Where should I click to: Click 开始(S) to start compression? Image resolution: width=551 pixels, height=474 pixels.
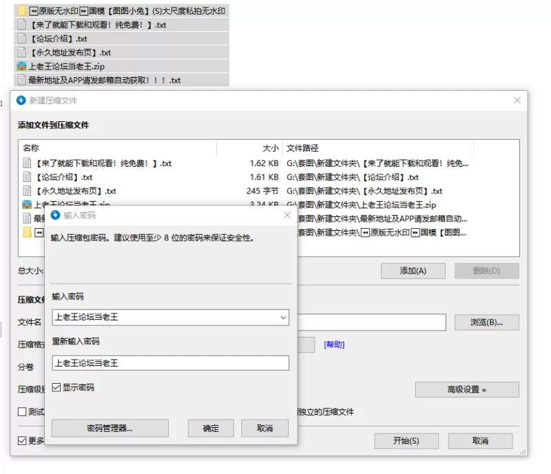tap(406, 441)
